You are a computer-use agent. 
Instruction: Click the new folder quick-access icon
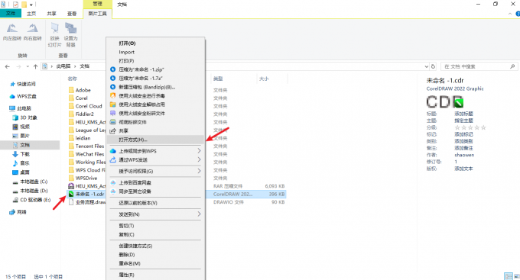[x=24, y=5]
